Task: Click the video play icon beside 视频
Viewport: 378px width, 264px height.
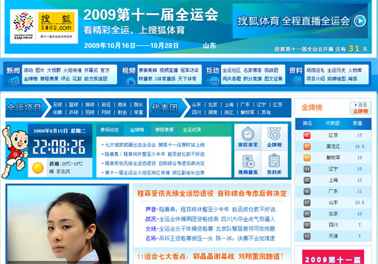Action: pyautogui.click(x=130, y=81)
